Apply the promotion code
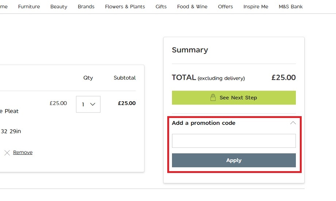This screenshot has width=336, height=201. point(234,160)
